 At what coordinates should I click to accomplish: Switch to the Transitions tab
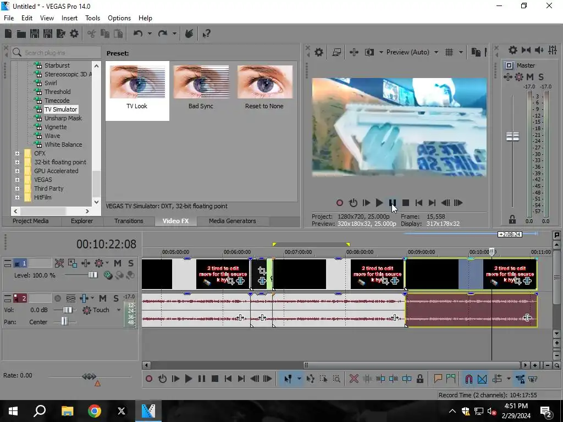pos(129,221)
